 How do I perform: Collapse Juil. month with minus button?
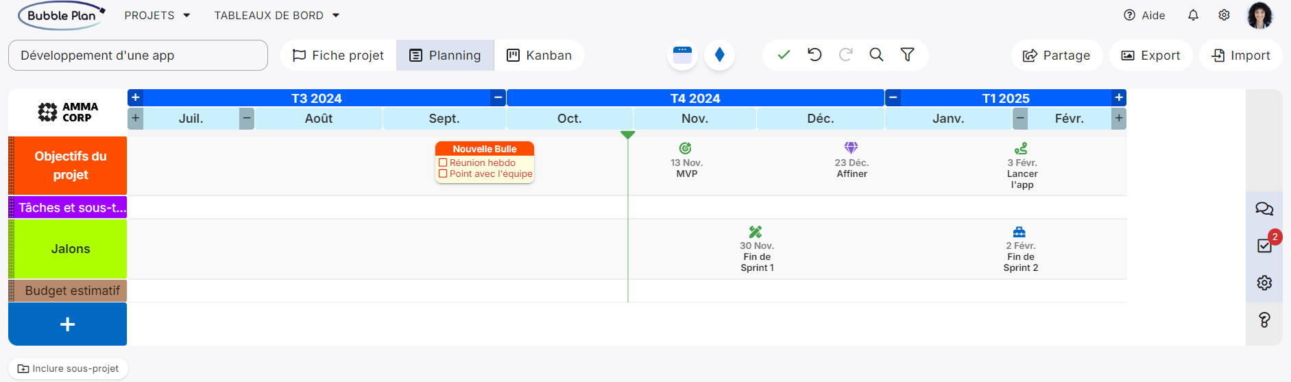[x=247, y=118]
